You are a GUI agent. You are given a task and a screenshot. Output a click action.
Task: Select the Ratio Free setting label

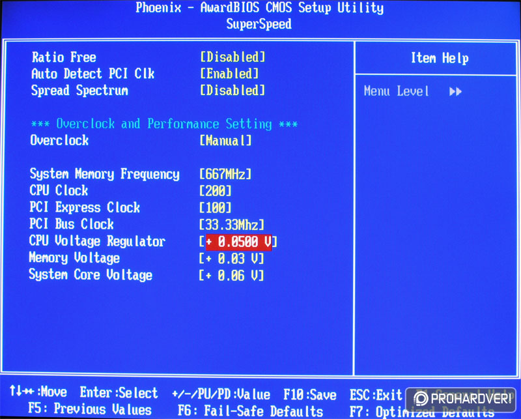pyautogui.click(x=64, y=57)
